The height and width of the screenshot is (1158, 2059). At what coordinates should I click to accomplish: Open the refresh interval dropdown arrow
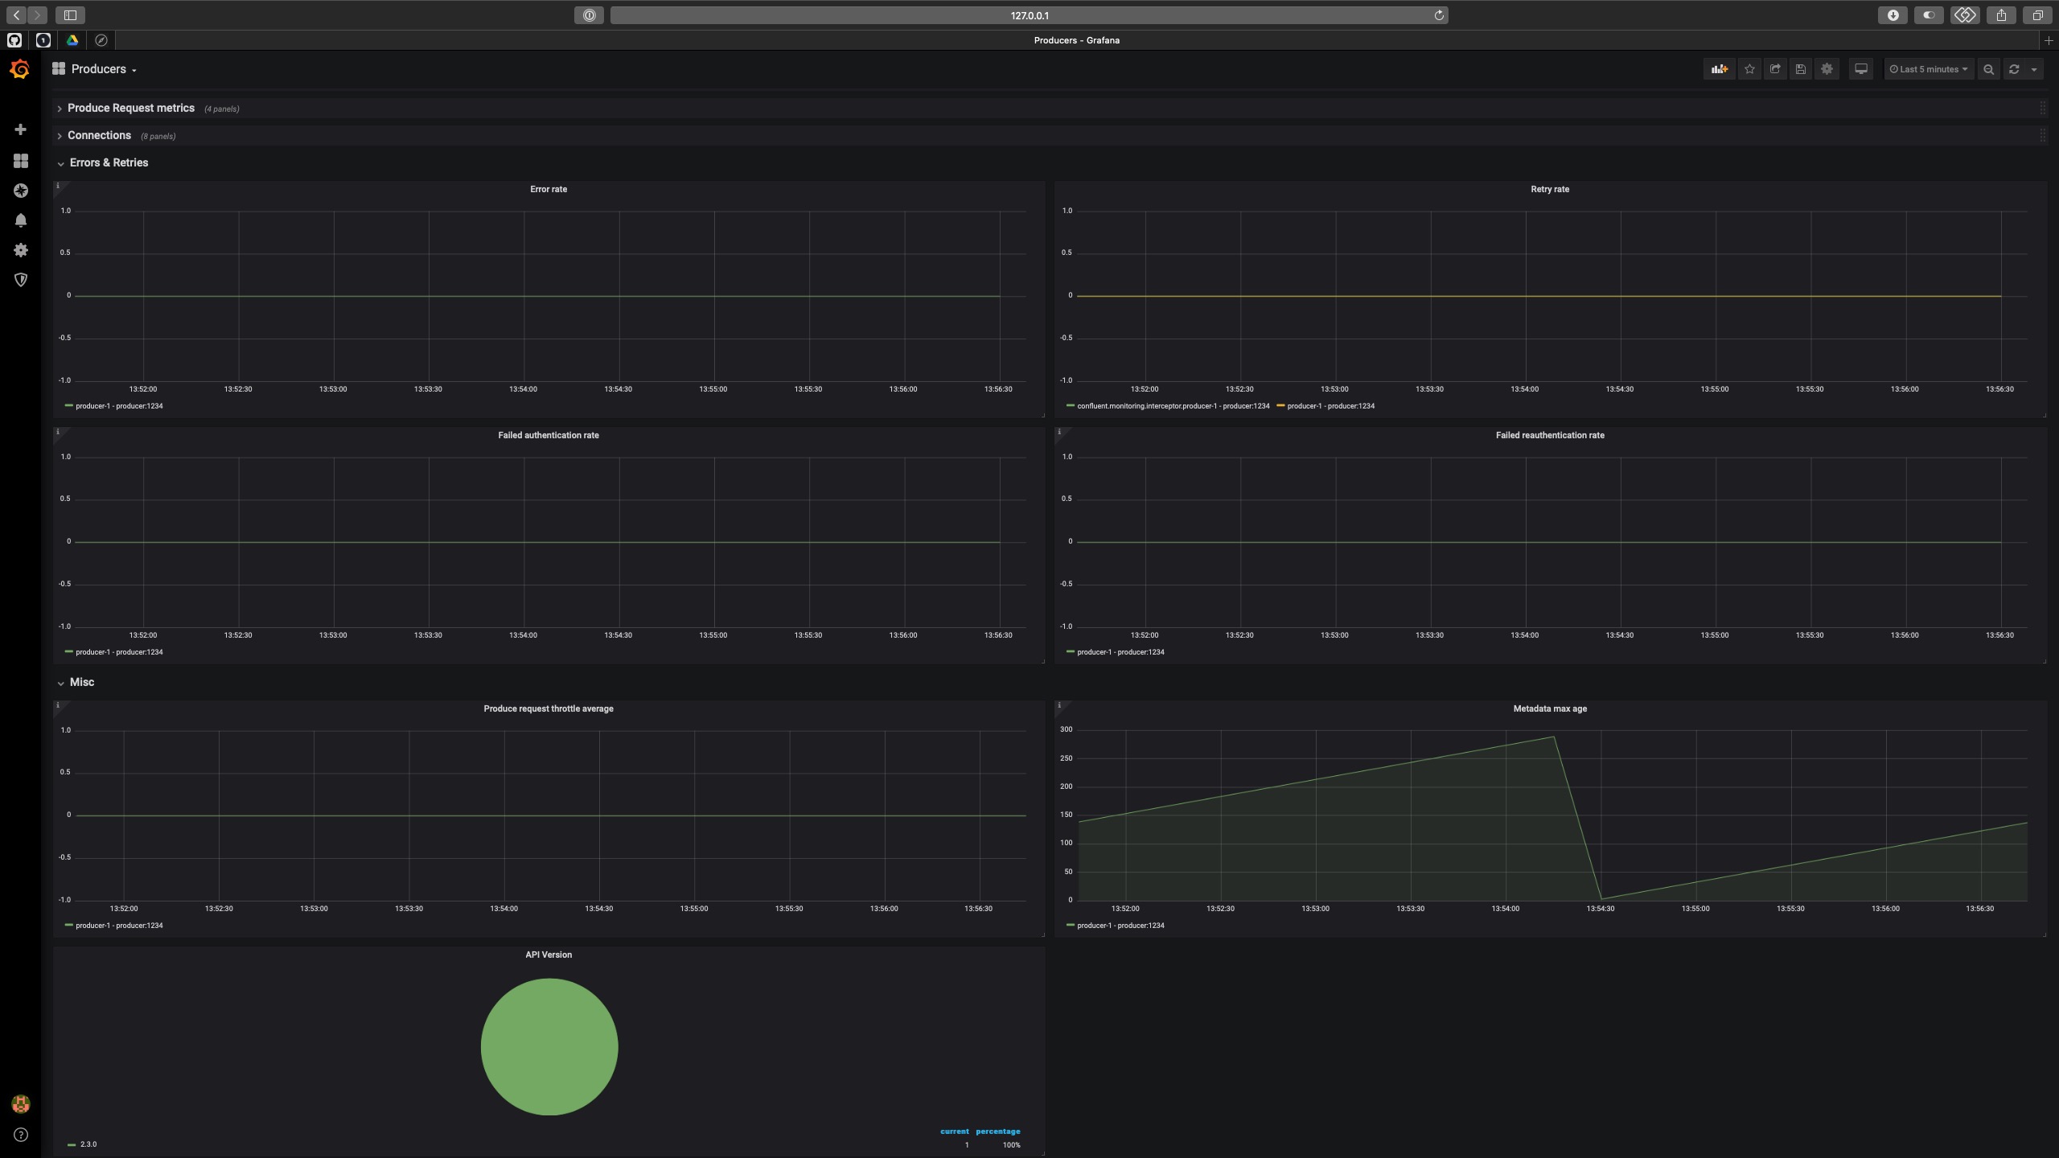2035,69
